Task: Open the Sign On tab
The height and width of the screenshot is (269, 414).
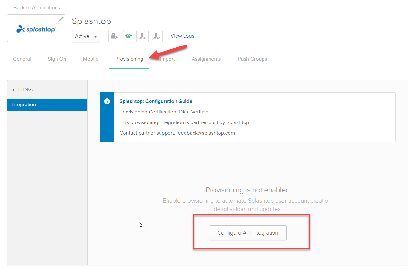Action: point(57,59)
